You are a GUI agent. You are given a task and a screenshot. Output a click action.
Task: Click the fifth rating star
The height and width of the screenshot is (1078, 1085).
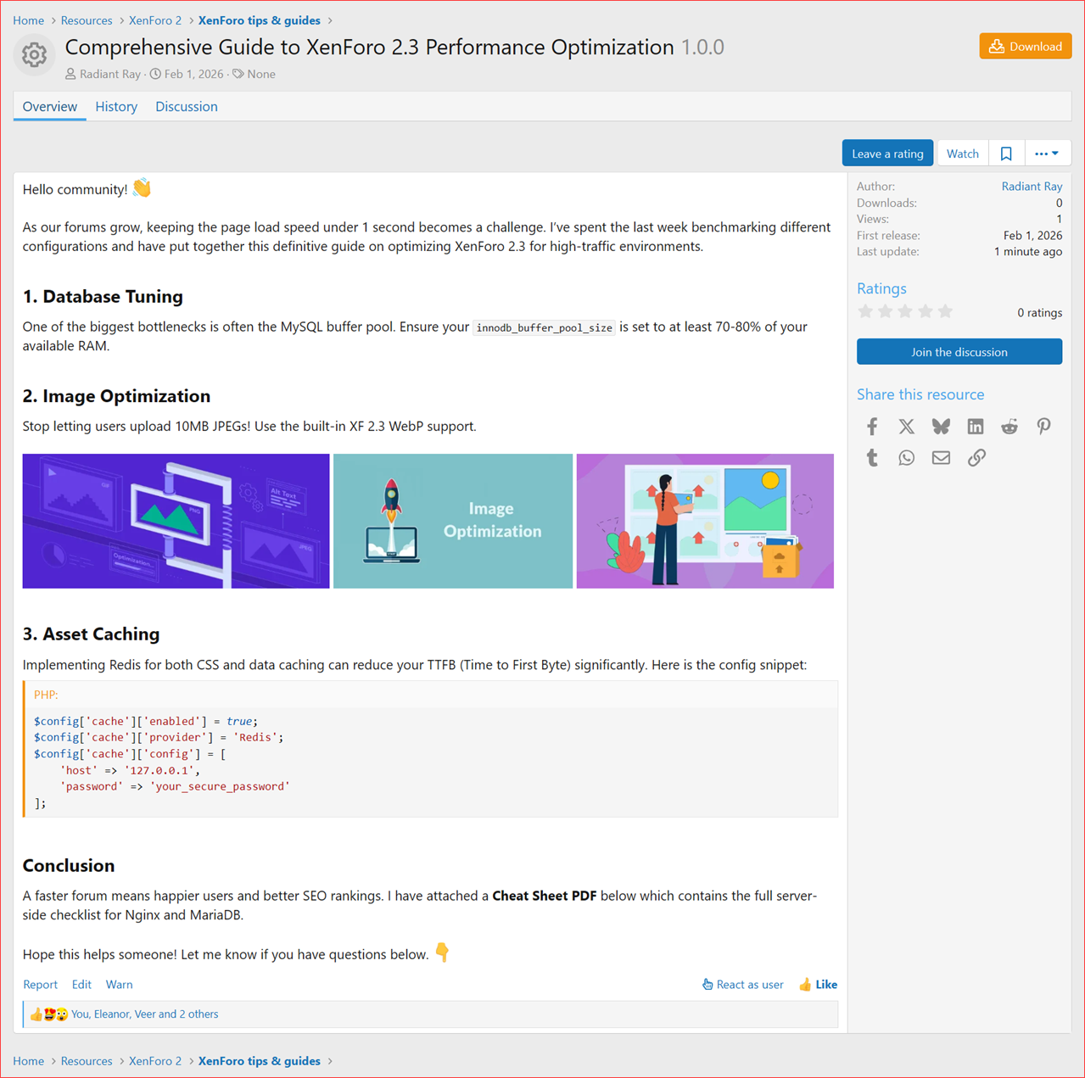pos(945,311)
